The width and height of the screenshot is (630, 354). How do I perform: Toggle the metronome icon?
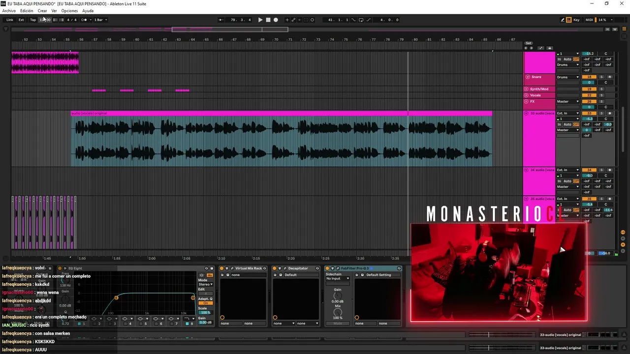tap(84, 20)
